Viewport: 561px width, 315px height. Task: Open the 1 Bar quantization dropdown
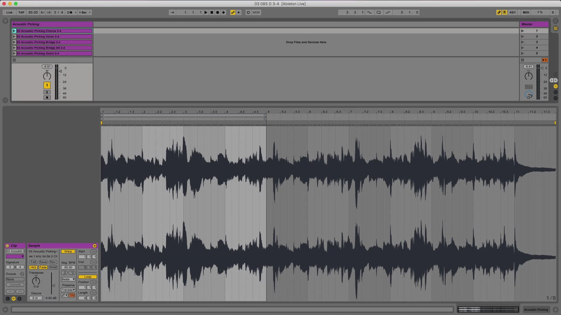click(85, 13)
